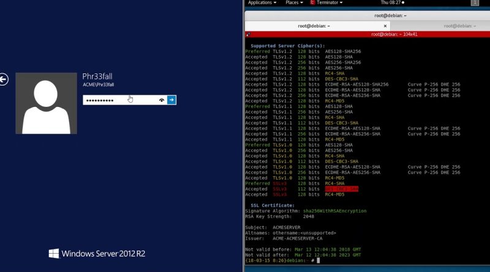Open the Thu 08:27 clock menu

click(x=392, y=2)
